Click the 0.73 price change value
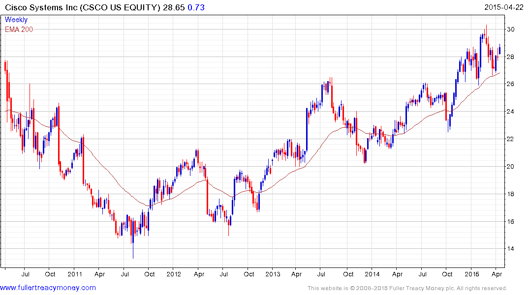Screen dimensions: 529x295 pos(196,7)
